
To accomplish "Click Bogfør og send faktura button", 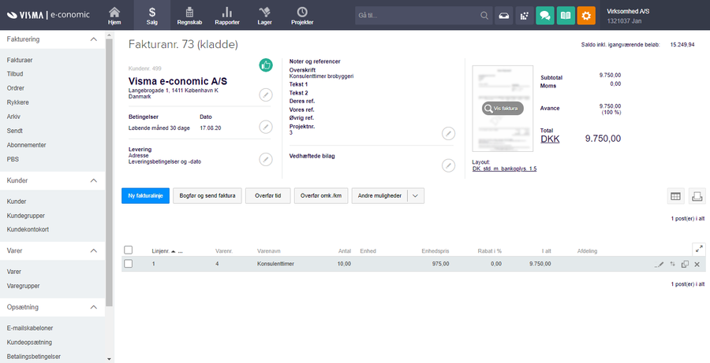I will pyautogui.click(x=207, y=196).
